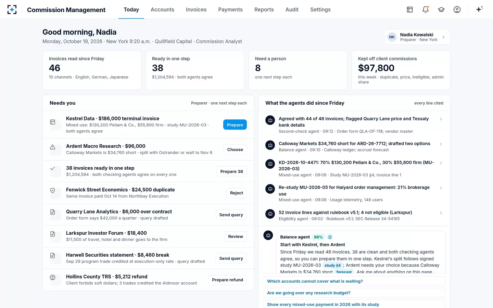Expand the Nadia Kowalski preparer selector
Image resolution: width=493 pixels, height=308 pixels.
tap(417, 37)
